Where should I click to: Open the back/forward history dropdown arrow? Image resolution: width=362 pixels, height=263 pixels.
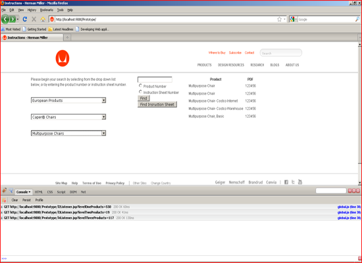(18, 19)
